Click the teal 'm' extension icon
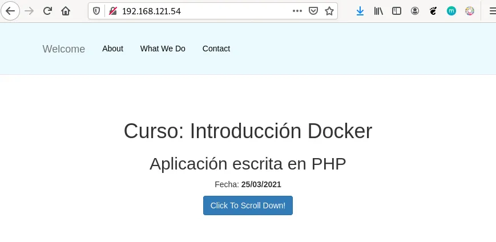The image size is (496, 242). pyautogui.click(x=451, y=11)
